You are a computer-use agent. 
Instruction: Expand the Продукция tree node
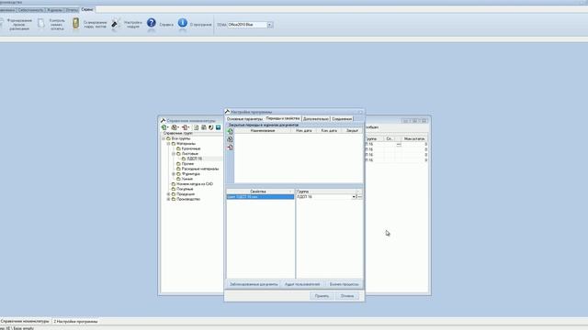[x=168, y=194]
